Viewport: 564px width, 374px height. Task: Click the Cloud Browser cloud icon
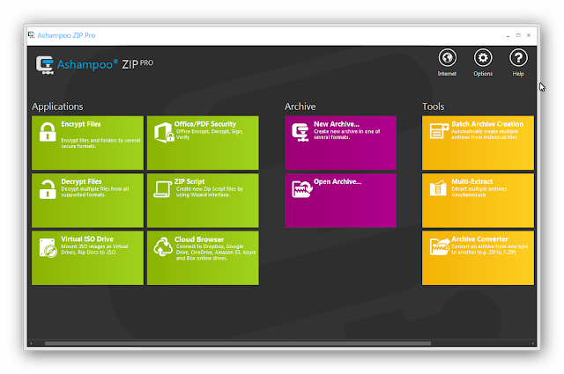163,246
